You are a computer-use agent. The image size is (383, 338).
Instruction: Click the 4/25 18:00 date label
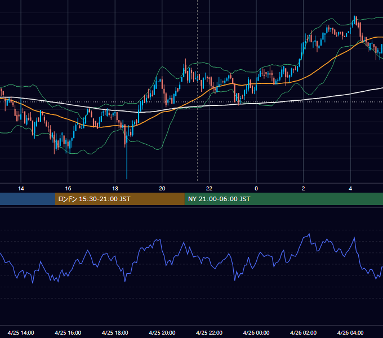click(115, 332)
